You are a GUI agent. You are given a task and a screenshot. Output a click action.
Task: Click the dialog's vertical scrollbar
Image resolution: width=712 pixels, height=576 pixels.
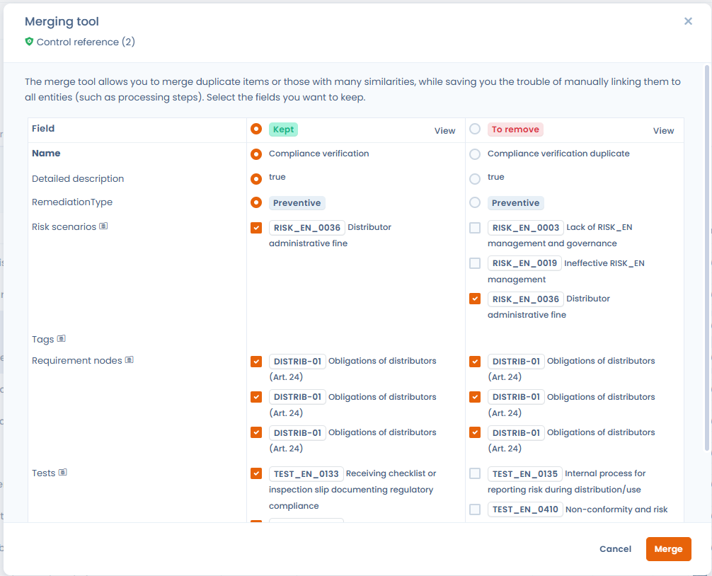click(706, 258)
